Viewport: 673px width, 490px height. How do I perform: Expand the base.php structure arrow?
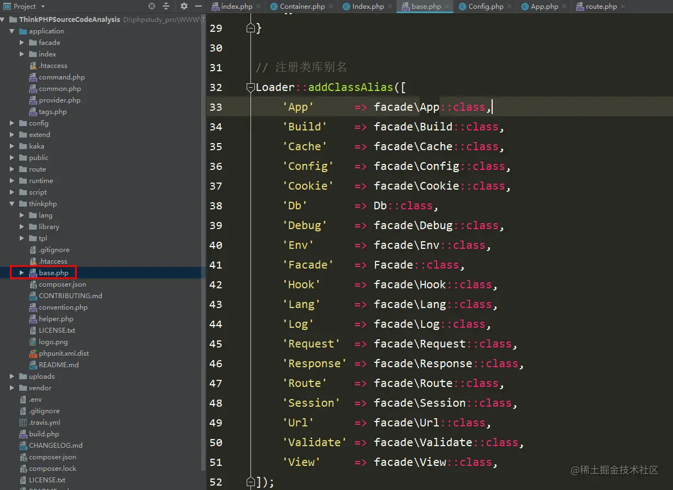click(x=22, y=273)
